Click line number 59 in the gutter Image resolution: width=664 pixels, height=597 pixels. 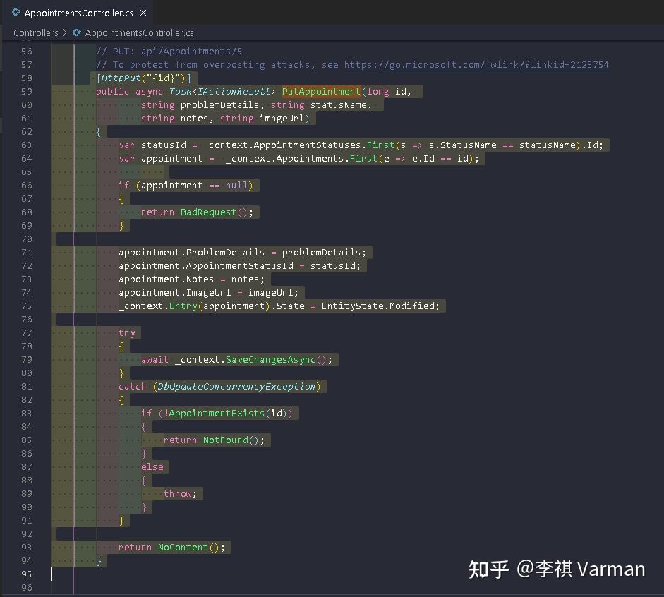26,92
